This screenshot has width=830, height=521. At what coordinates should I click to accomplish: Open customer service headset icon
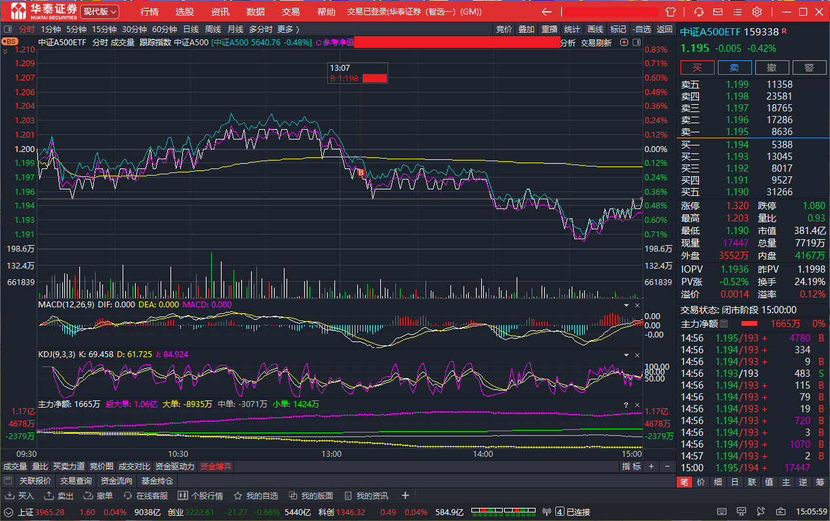tap(699, 12)
